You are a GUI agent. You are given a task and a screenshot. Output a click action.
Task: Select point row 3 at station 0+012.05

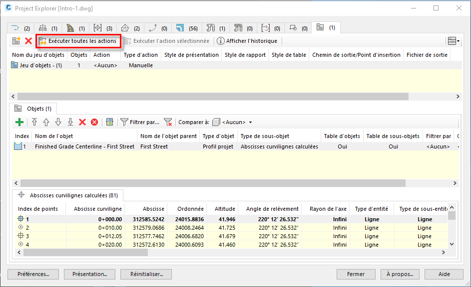(x=231, y=236)
